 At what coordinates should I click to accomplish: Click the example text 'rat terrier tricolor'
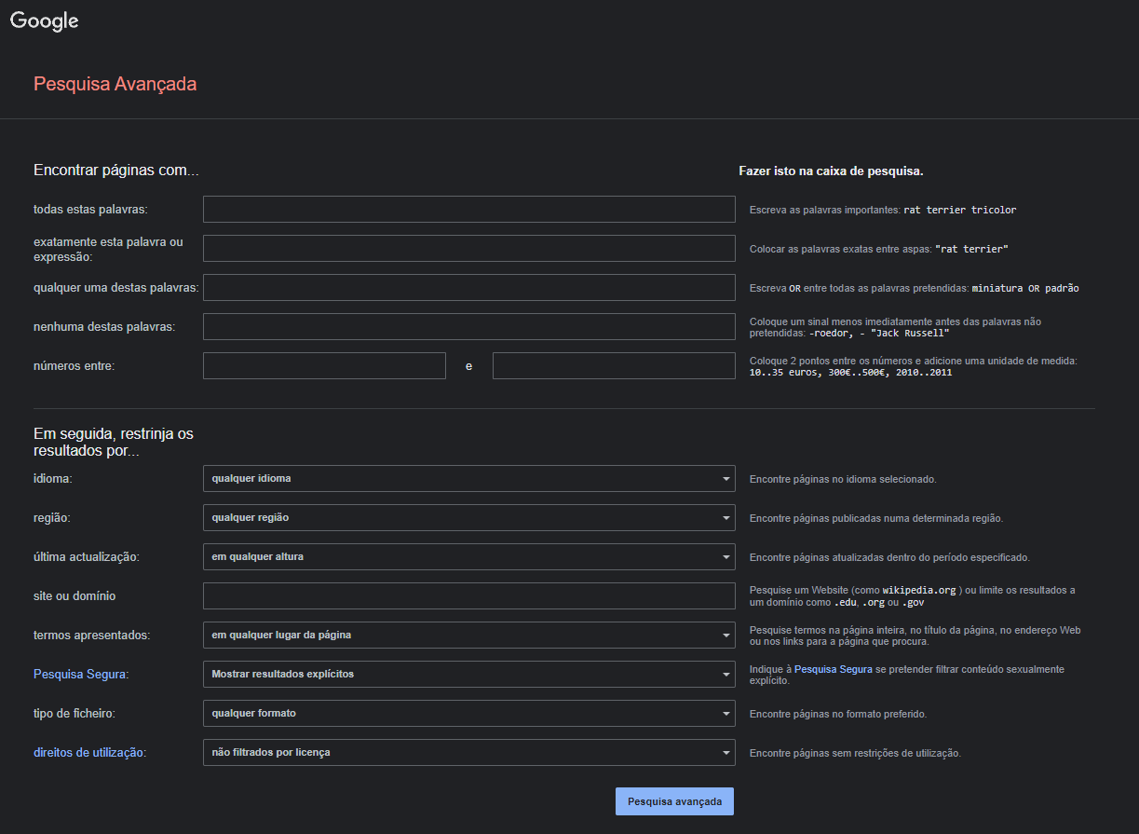[960, 211]
